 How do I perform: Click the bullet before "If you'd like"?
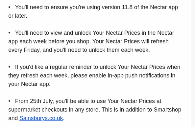[9, 67]
